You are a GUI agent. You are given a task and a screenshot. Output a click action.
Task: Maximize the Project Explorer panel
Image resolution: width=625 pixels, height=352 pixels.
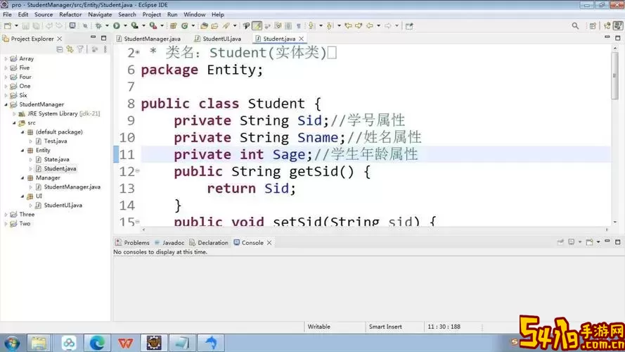pos(103,38)
